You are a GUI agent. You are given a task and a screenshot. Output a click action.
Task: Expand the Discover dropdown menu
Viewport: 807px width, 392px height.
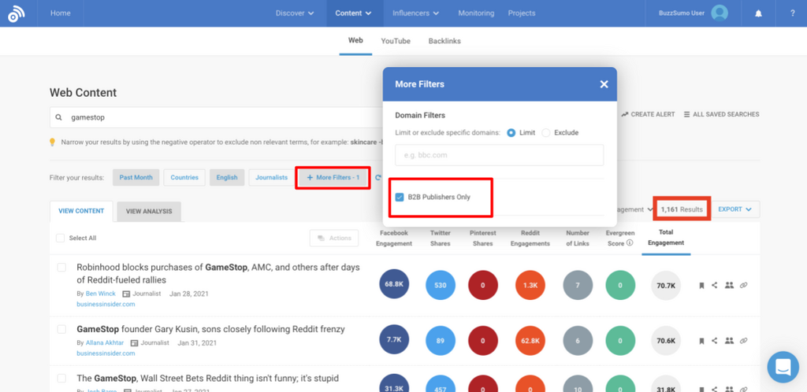295,13
